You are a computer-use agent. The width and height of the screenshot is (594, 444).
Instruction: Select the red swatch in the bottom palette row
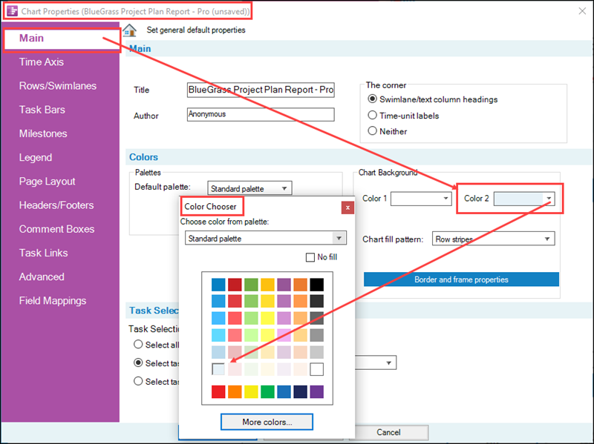(217, 392)
